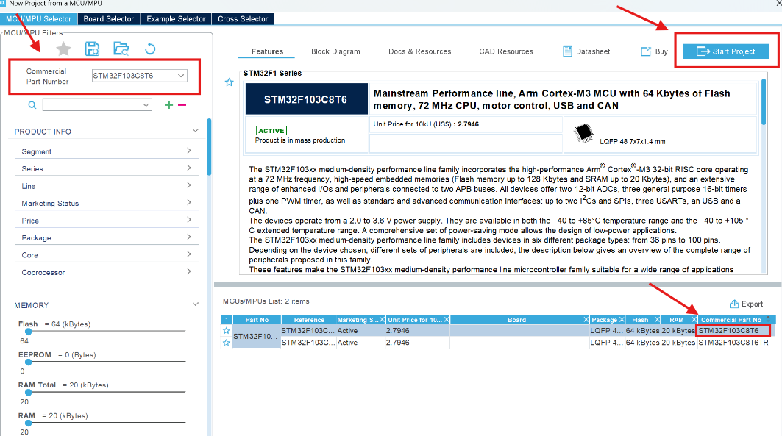The height and width of the screenshot is (436, 782).
Task: Switch to Cross Selector tab
Action: click(243, 19)
